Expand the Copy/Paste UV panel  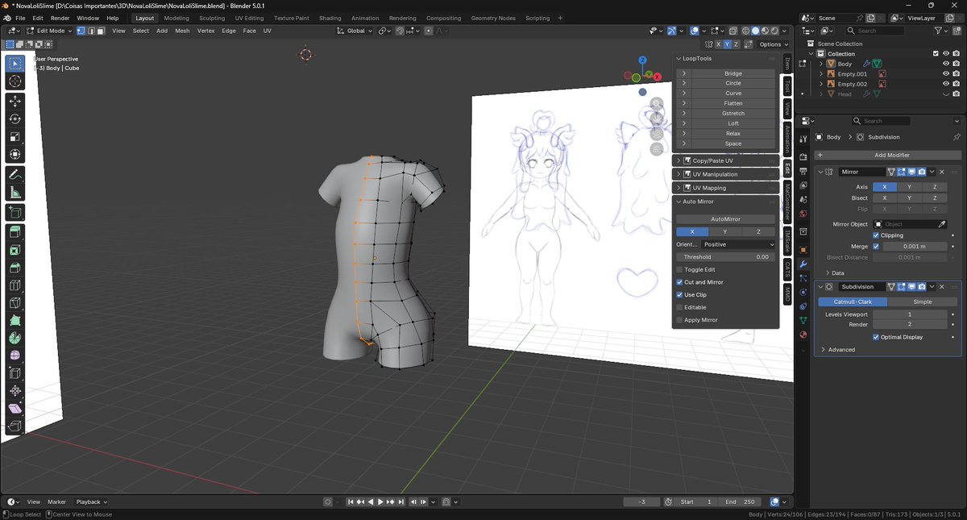(678, 160)
